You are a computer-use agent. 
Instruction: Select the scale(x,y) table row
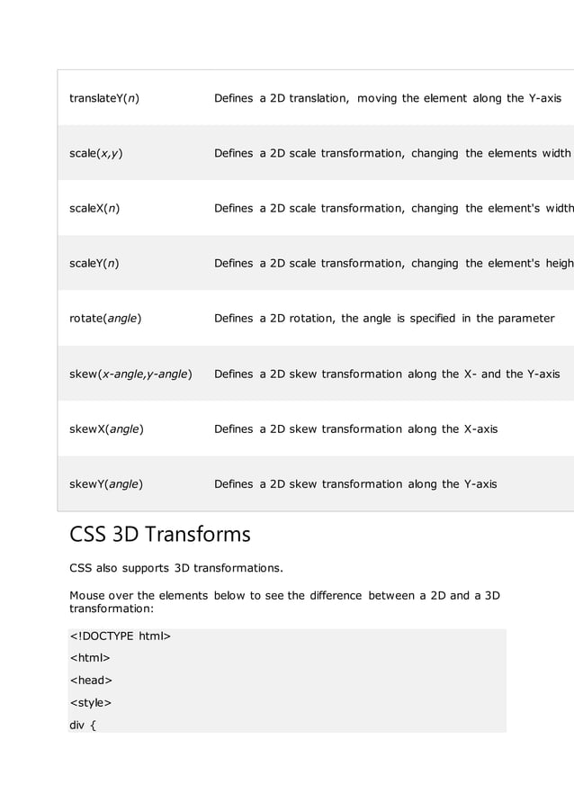pos(316,153)
